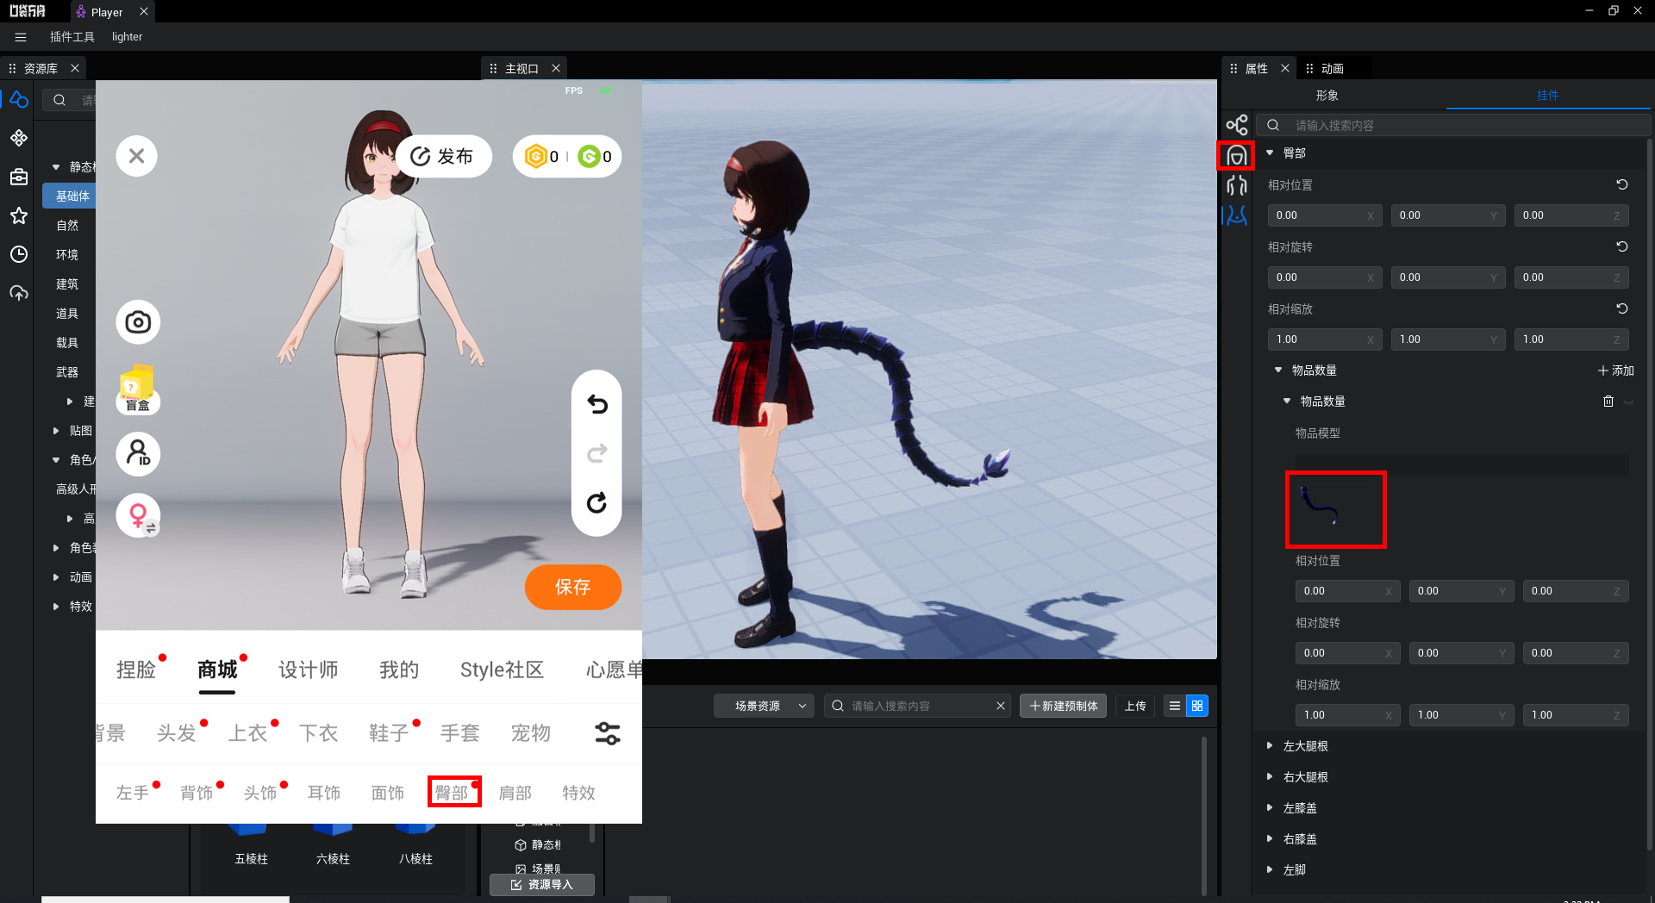Open favorites star icon in sidebar

point(19,215)
